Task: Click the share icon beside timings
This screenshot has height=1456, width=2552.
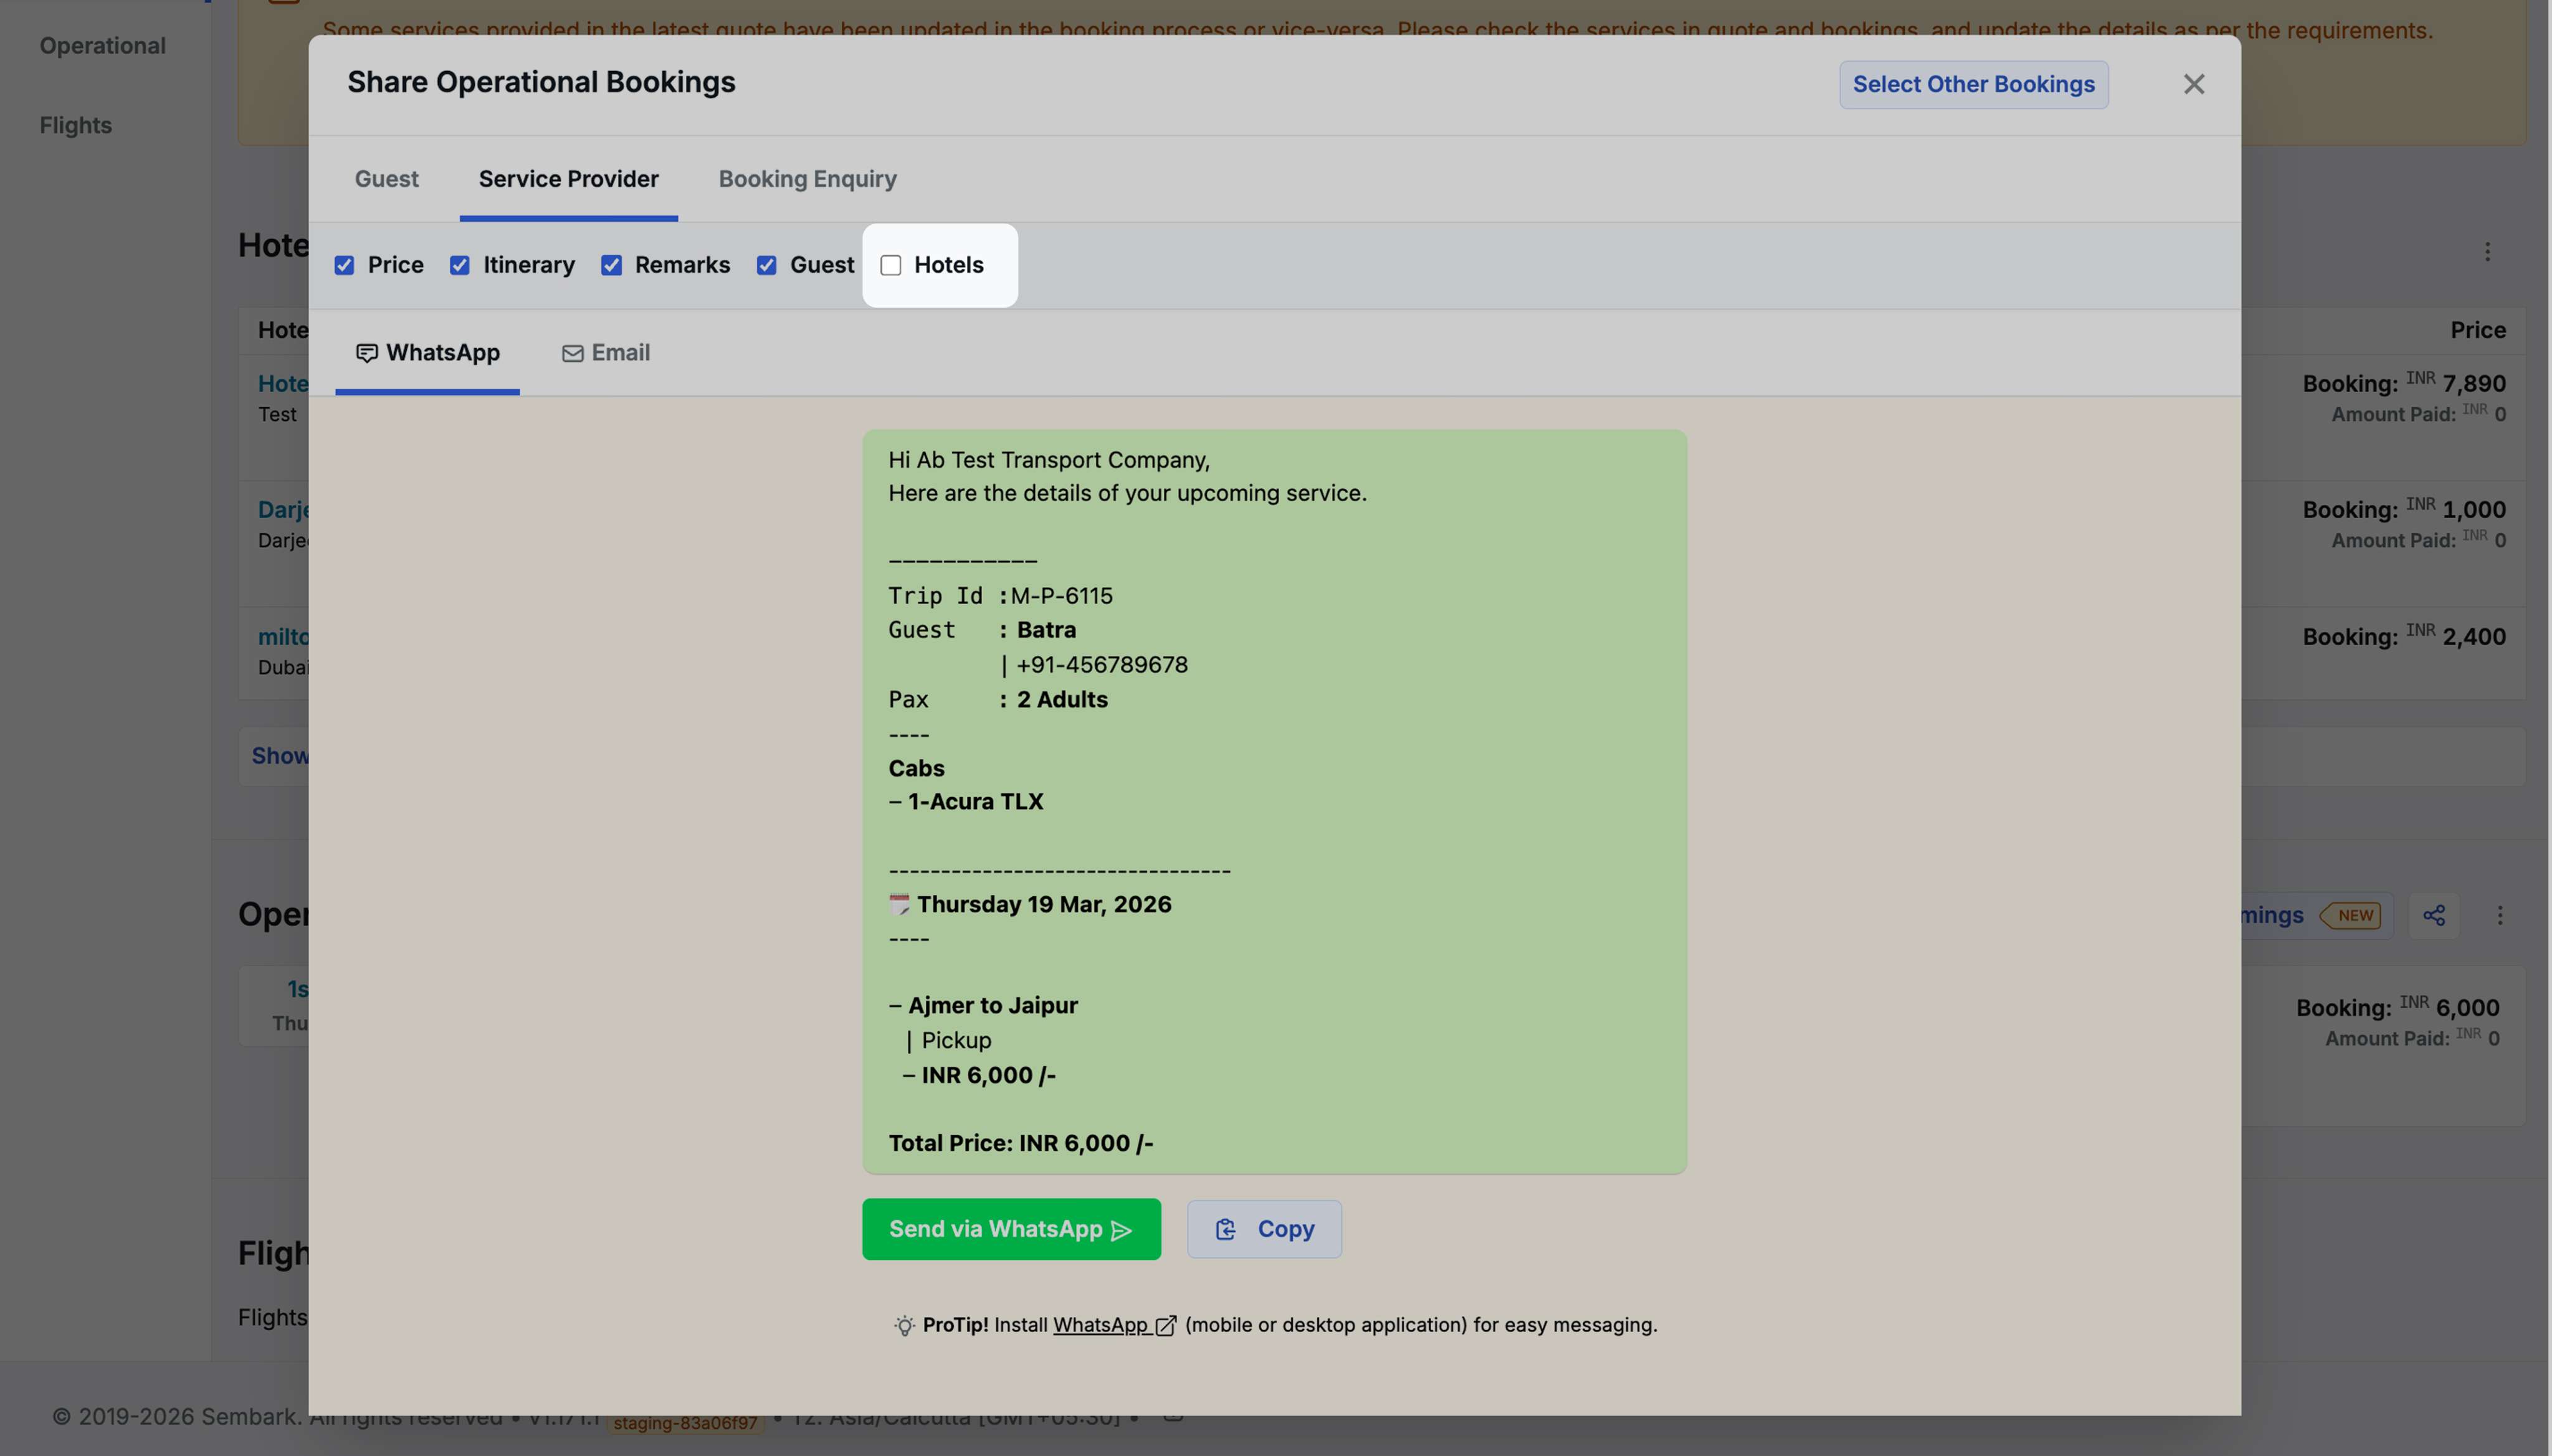Action: 2433,915
